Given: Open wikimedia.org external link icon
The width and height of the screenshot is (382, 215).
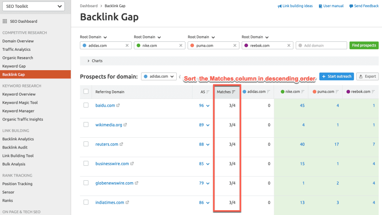Looking at the screenshot, I should pyautogui.click(x=125, y=125).
